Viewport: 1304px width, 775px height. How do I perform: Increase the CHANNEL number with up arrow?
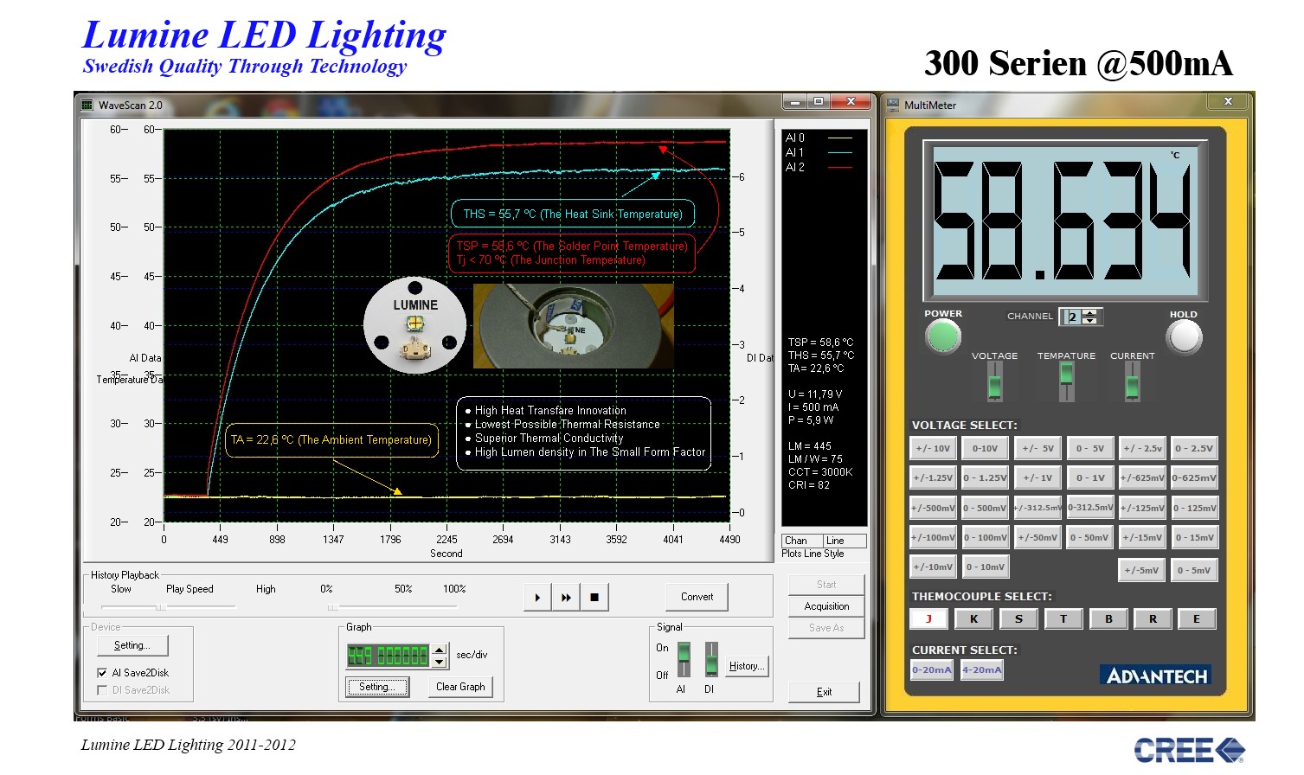pos(1089,313)
